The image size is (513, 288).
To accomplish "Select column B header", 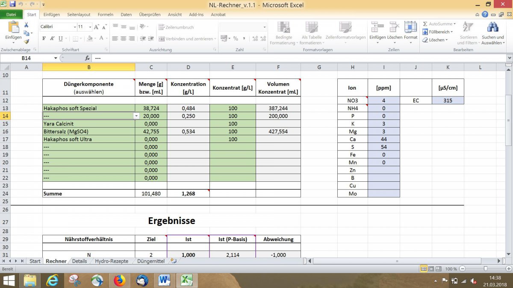I will 88,67.
